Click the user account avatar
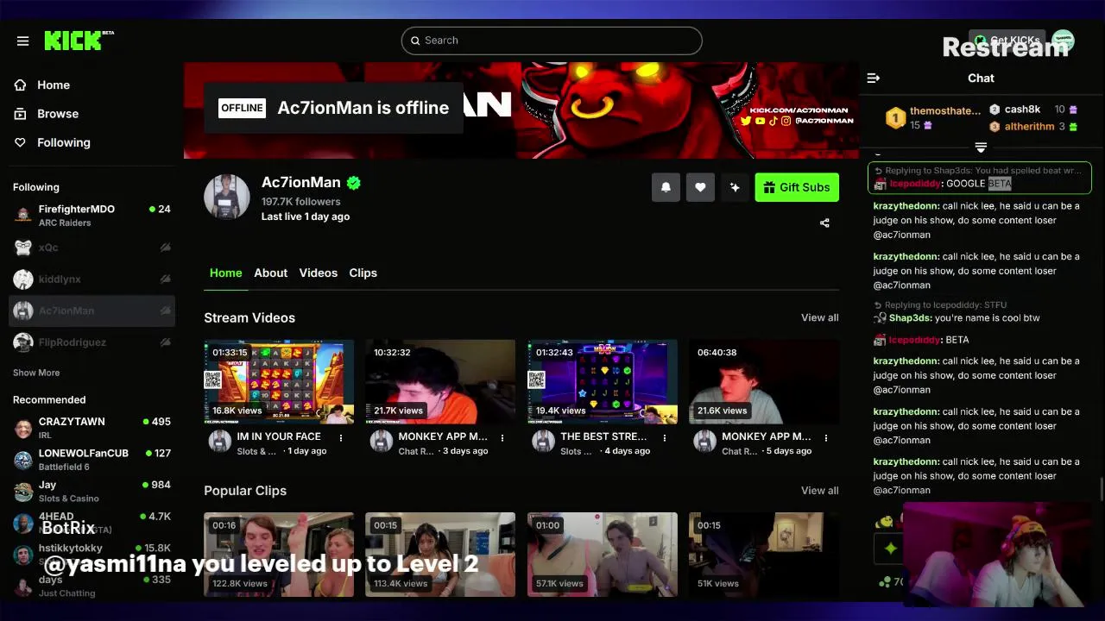Viewport: 1105px width, 621px height. [1063, 41]
